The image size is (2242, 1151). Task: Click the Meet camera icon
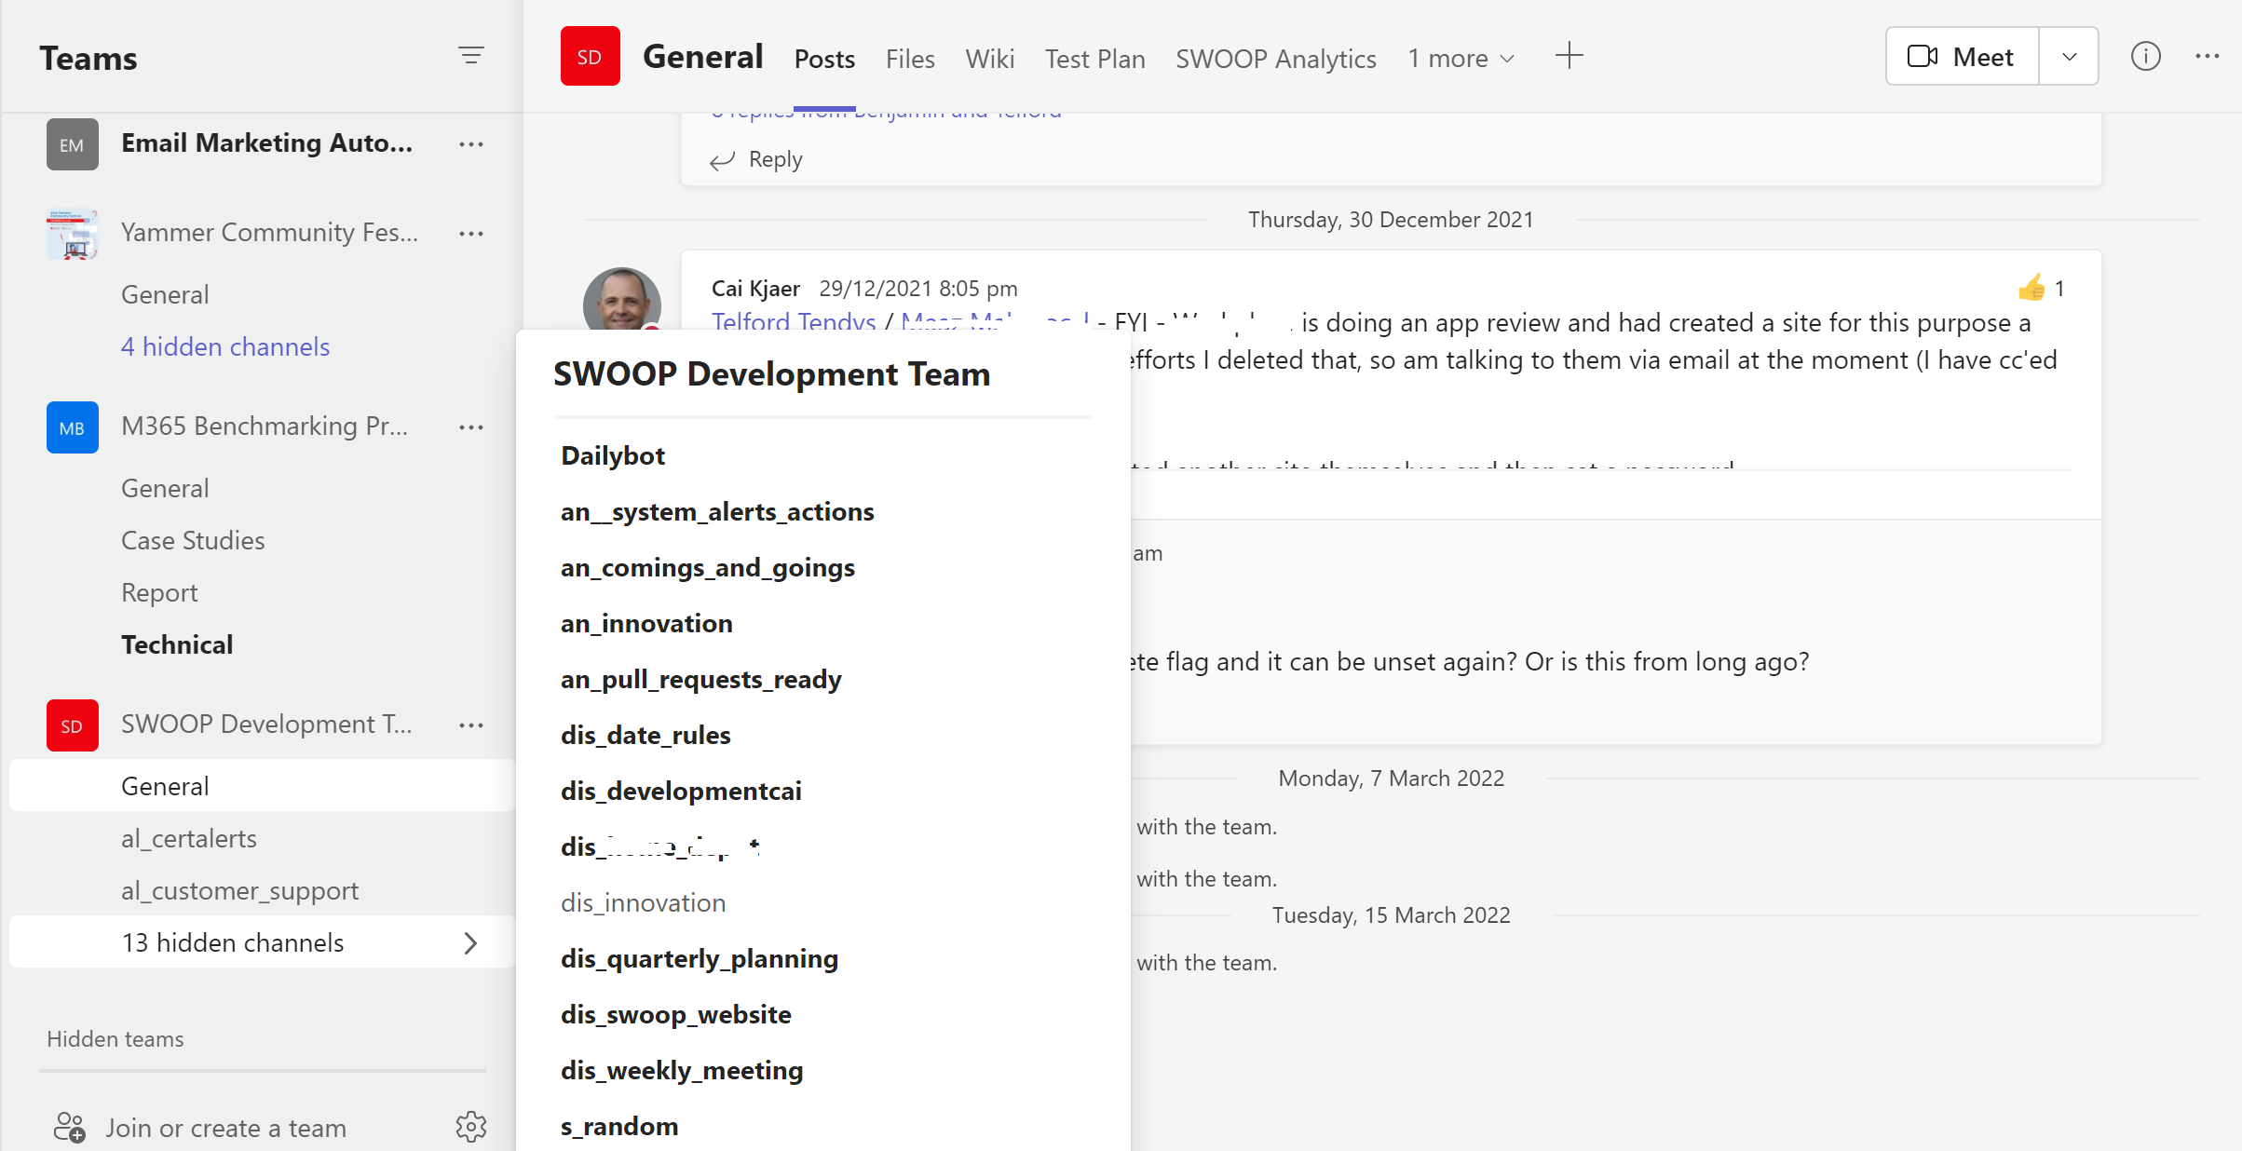click(x=1923, y=57)
